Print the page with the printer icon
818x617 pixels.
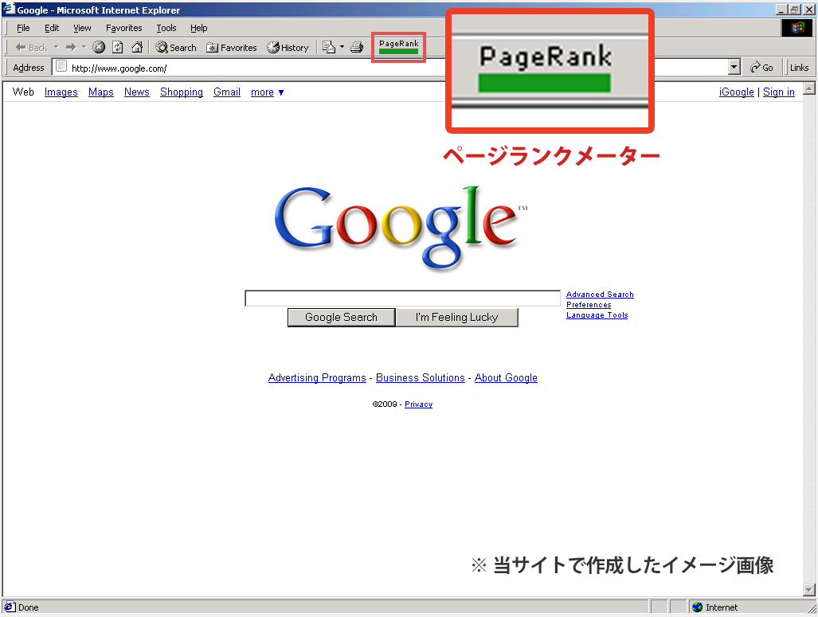(x=357, y=48)
